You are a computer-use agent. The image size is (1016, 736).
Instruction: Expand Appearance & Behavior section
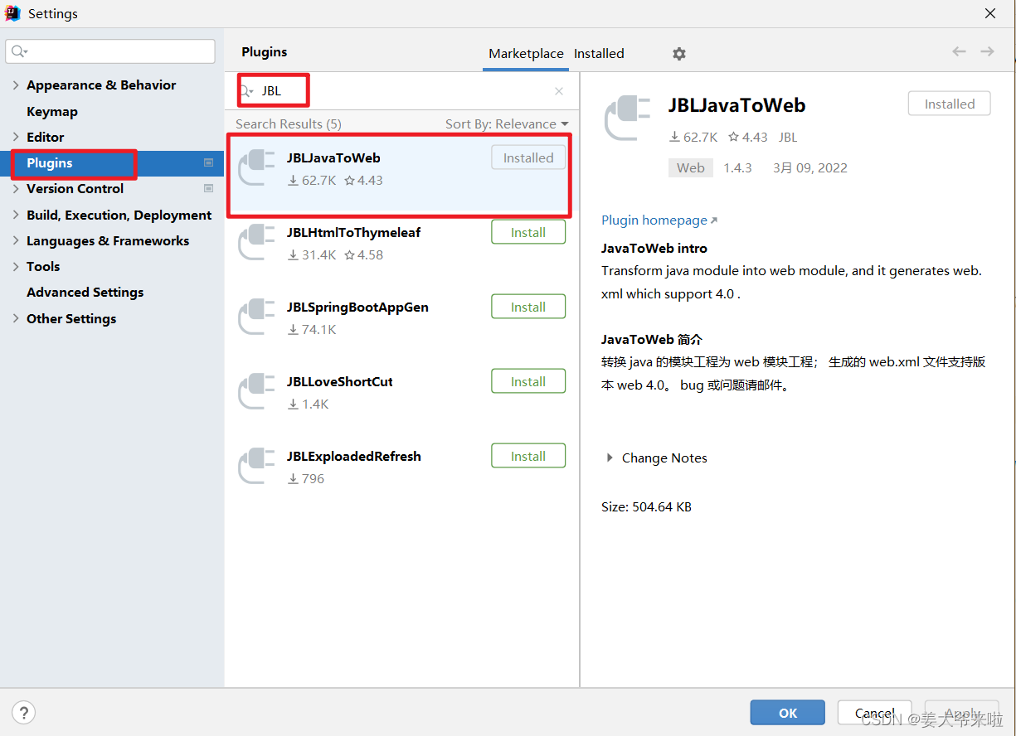coord(16,85)
